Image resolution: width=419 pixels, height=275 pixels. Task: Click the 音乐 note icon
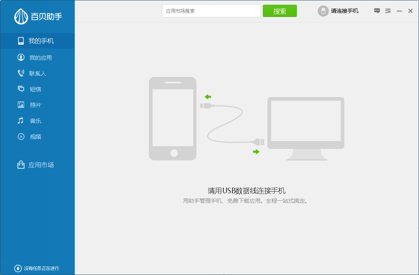21,121
